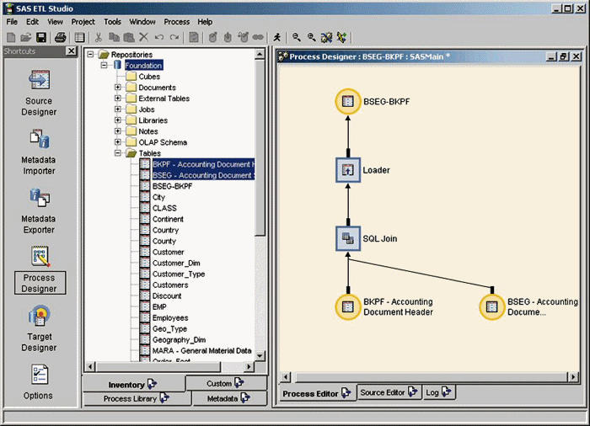Select the SQL Join node icon
The width and height of the screenshot is (590, 426).
[x=348, y=238]
